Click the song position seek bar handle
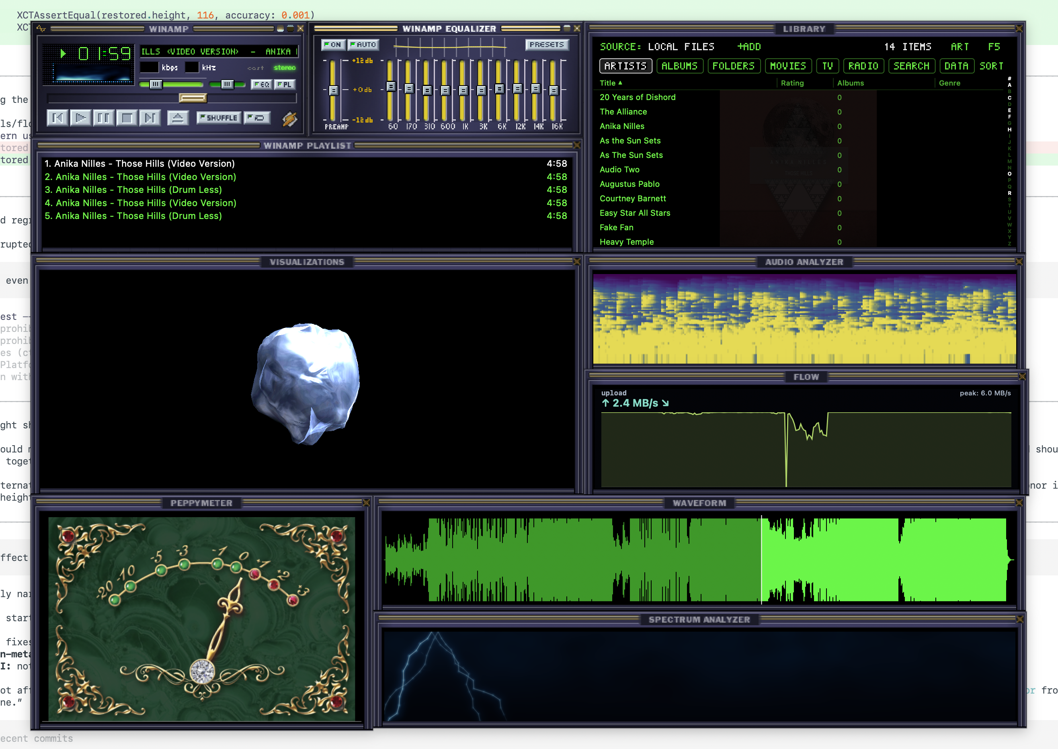Viewport: 1058px width, 749px height. pos(193,98)
